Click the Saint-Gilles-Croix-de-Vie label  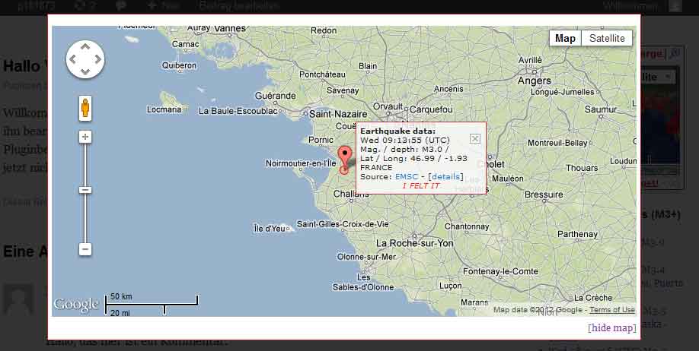pyautogui.click(x=343, y=224)
